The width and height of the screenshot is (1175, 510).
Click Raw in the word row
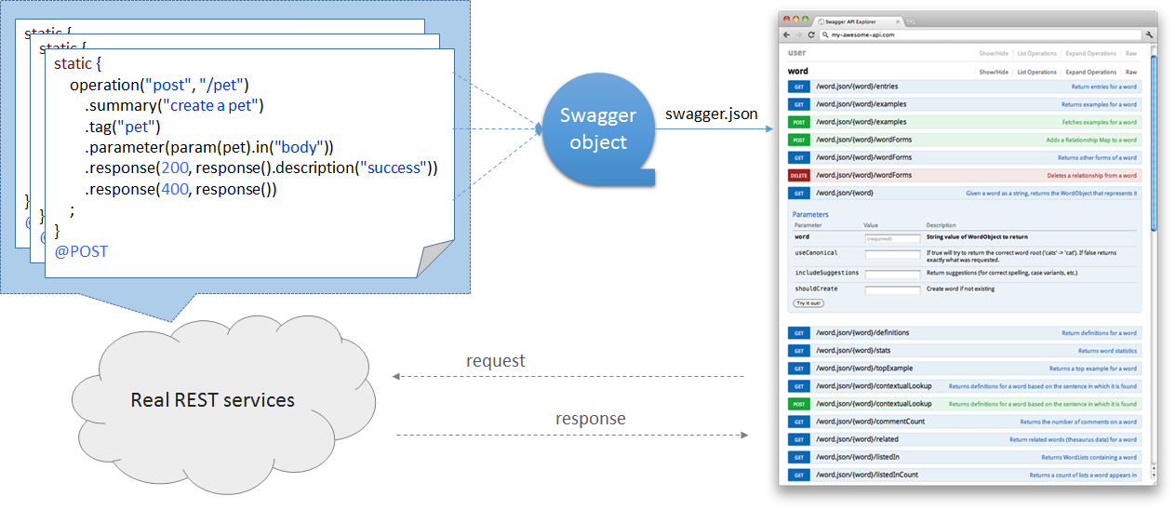point(1130,72)
